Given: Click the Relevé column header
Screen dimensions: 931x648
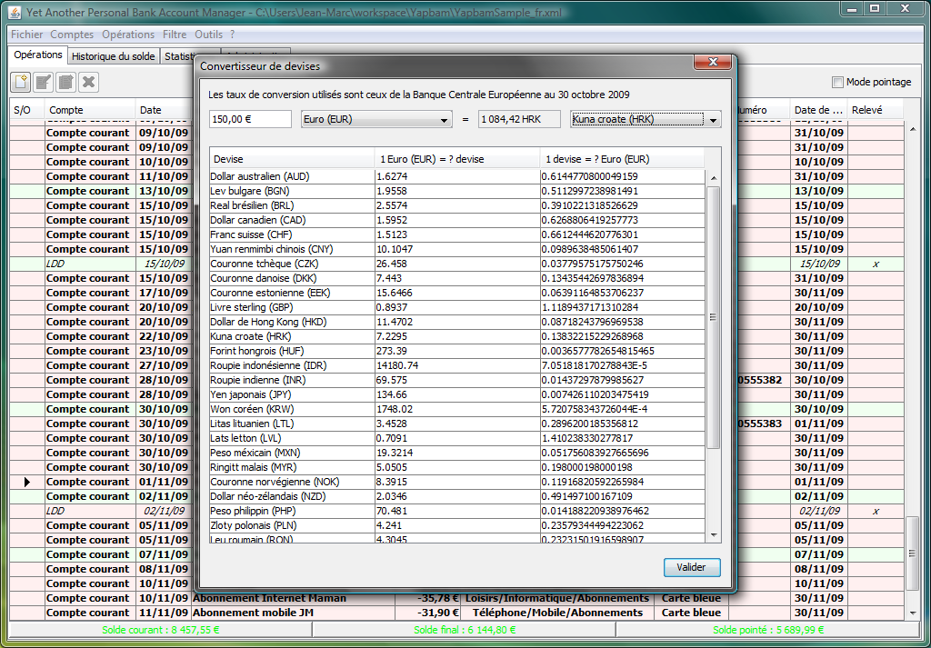Looking at the screenshot, I should (x=876, y=110).
